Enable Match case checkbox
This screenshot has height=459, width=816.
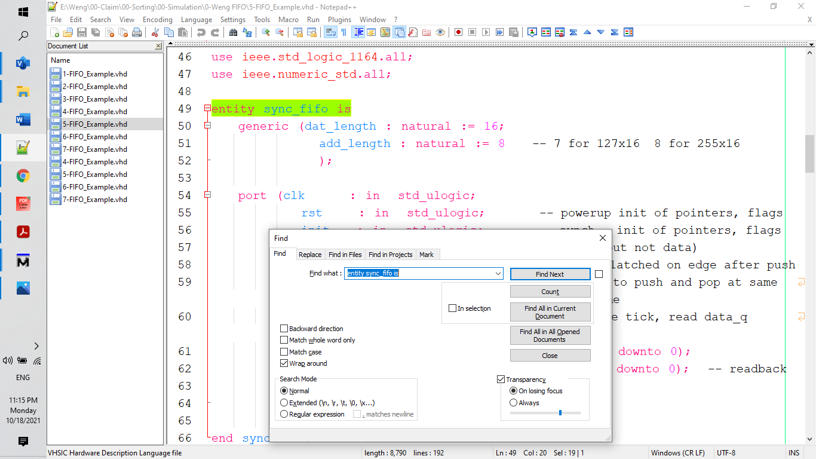[x=284, y=352]
